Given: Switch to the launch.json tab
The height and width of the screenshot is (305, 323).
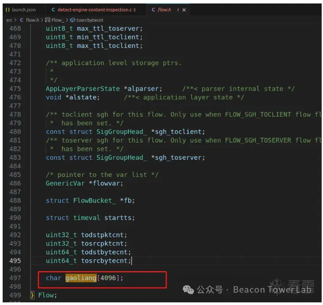Looking at the screenshot, I should (x=21, y=10).
